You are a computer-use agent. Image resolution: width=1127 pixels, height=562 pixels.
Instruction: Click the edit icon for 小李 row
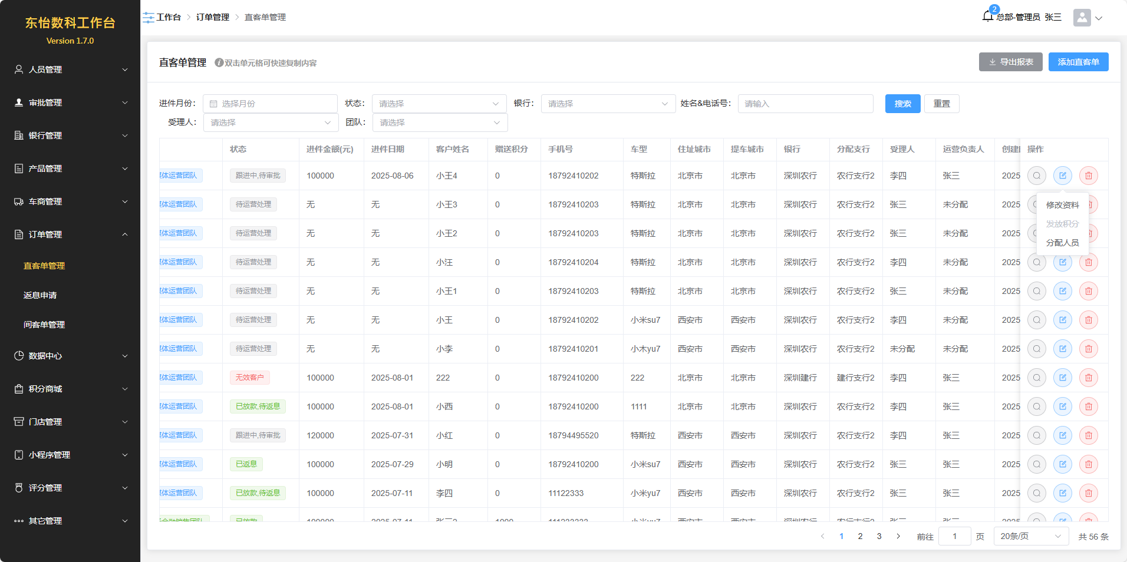coord(1062,349)
